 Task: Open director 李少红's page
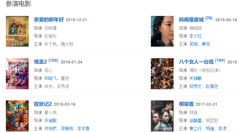coord(195,36)
